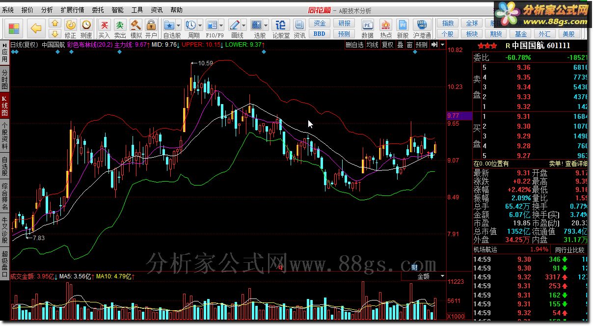
Task: Click the 同行比较 tab button
Action: pyautogui.click(x=569, y=249)
